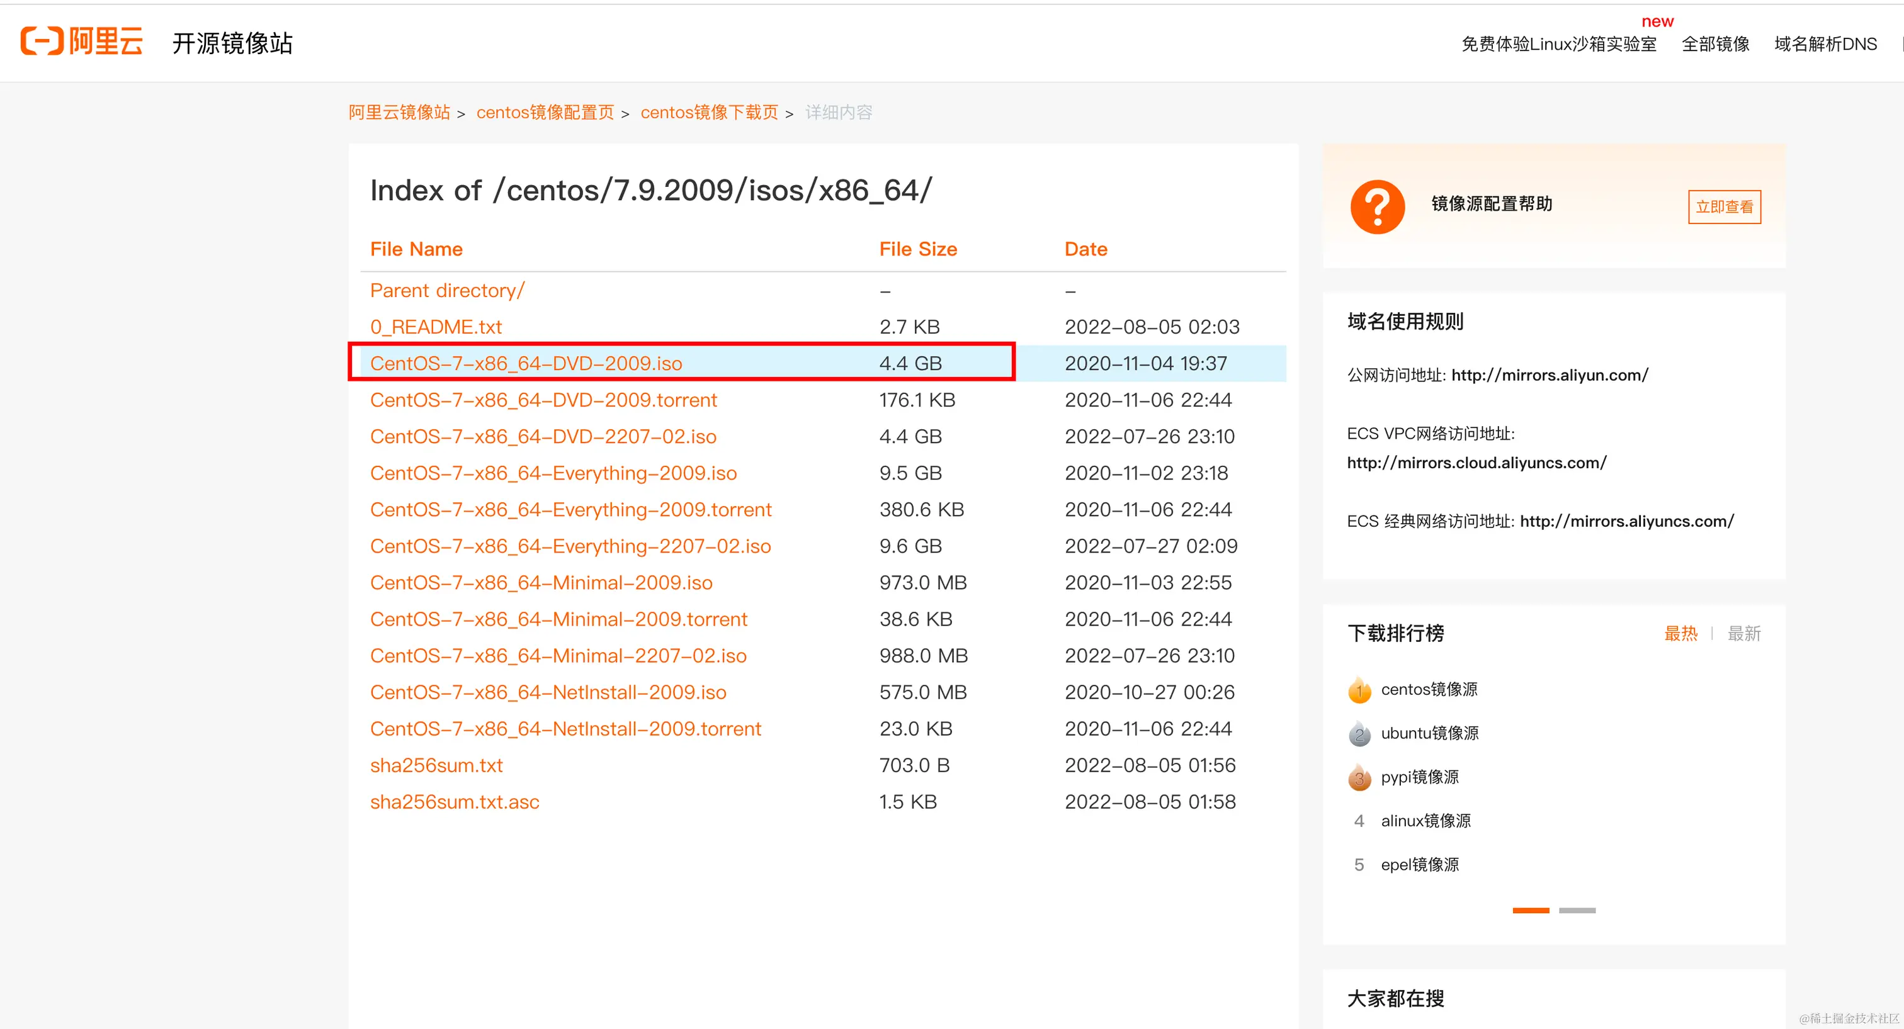Download CentOS-7-x86_64-DVD-2009.torrent
The image size is (1904, 1029).
543,400
